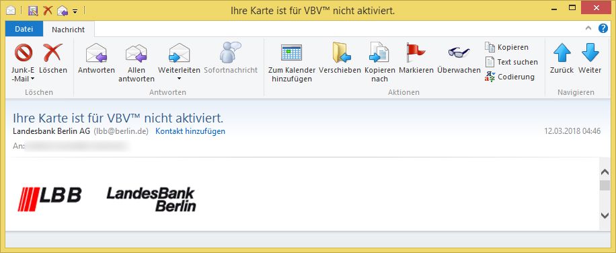The width and height of the screenshot is (616, 253).
Task: Select the Nachricht ribbon tab
Action: tap(69, 30)
